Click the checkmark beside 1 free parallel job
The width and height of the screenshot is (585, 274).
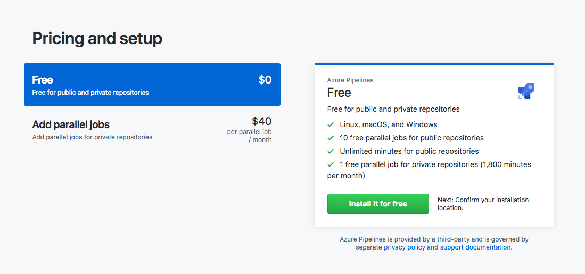tap(331, 164)
